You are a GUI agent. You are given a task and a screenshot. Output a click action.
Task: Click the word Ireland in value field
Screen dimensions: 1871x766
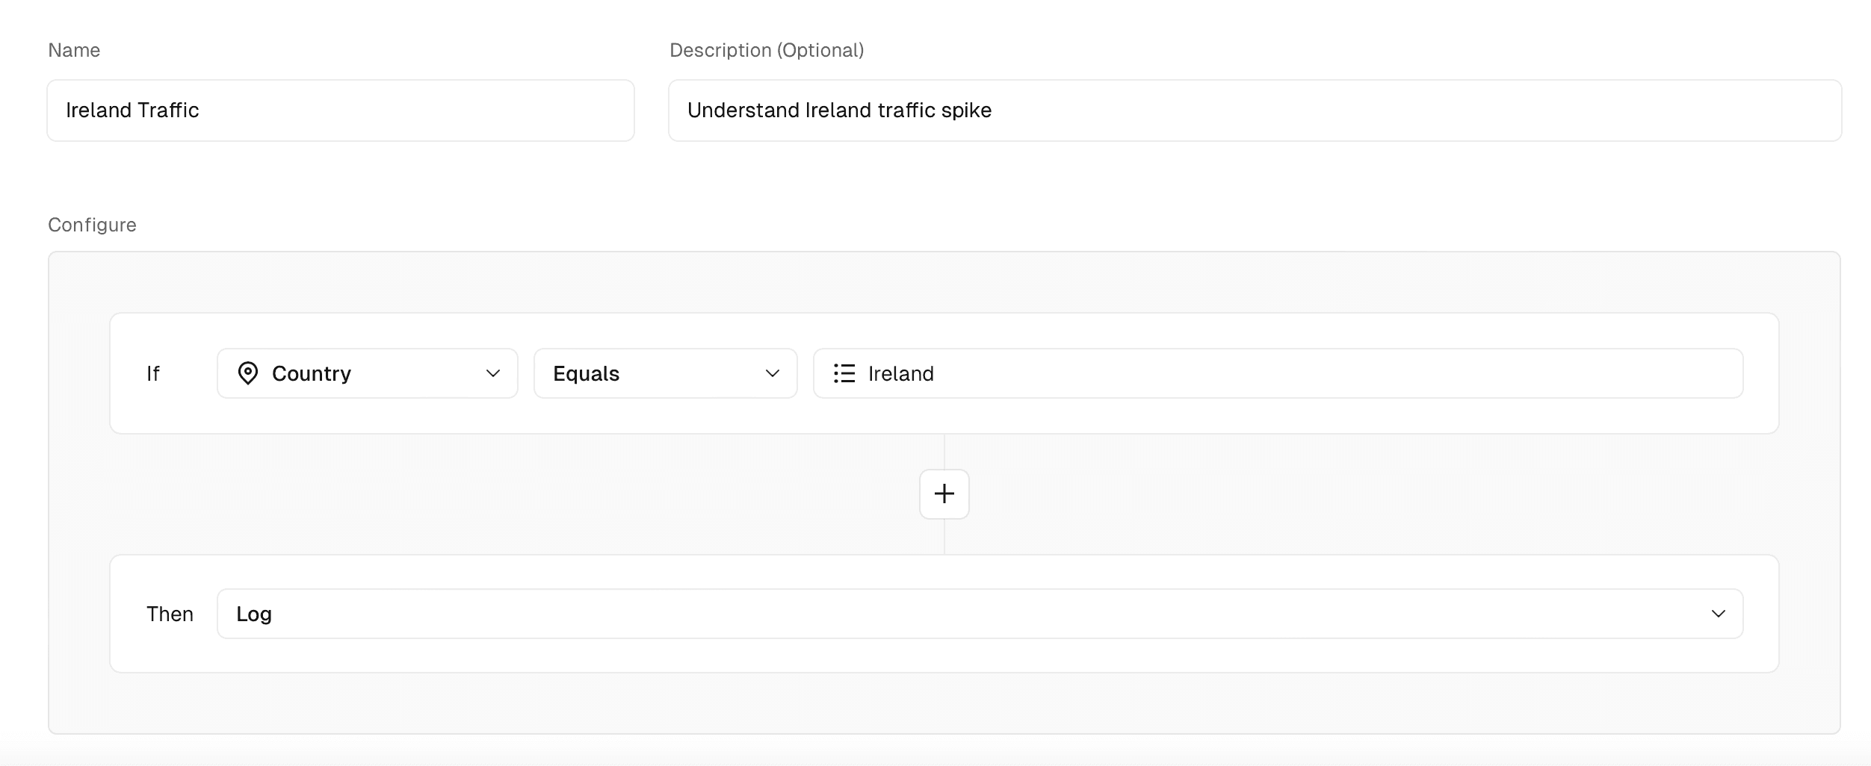pyautogui.click(x=900, y=373)
